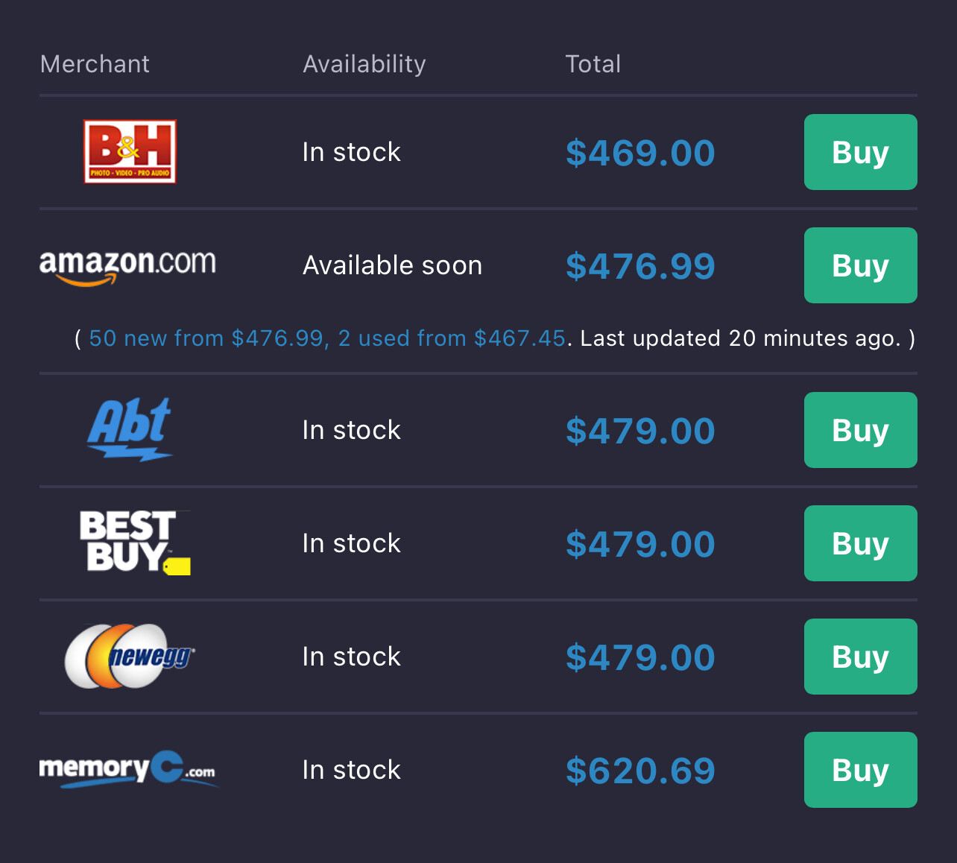Click the B&H Photo merchant logo
This screenshot has width=957, height=863.
[x=130, y=152]
